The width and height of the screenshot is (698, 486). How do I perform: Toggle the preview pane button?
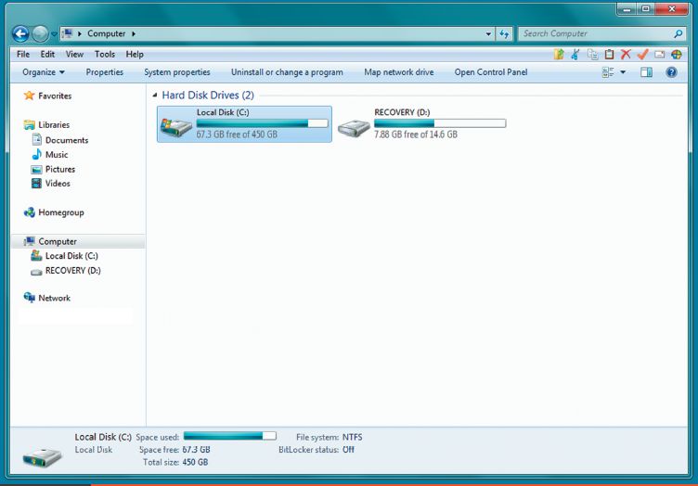point(646,72)
